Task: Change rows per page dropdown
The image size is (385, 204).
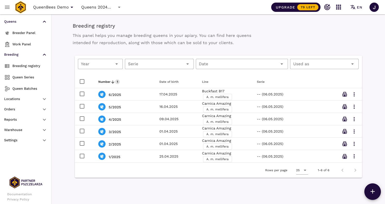Action: [302, 170]
